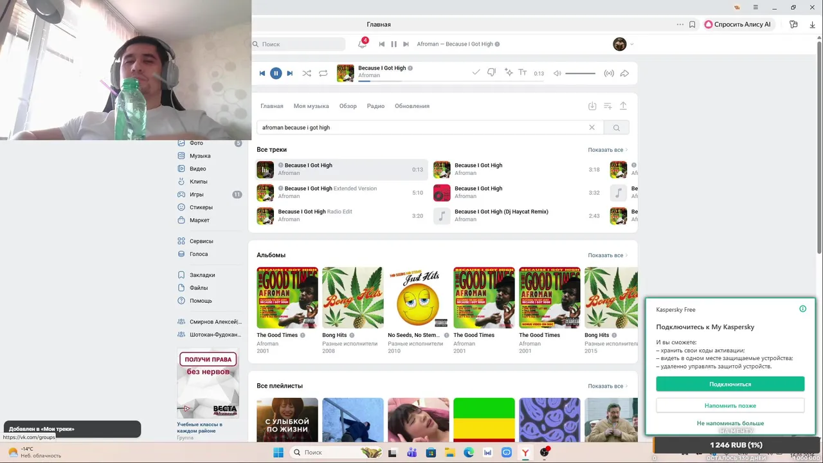Click the browser bookmark icon
Screen dimensions: 823x463
[692, 24]
